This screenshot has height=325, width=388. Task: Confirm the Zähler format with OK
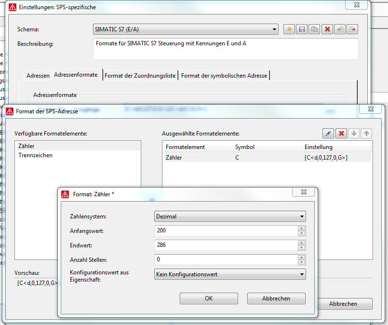[x=209, y=298]
